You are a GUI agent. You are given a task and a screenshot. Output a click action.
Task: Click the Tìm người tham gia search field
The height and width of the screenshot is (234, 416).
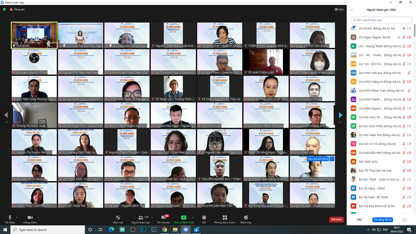(382, 20)
